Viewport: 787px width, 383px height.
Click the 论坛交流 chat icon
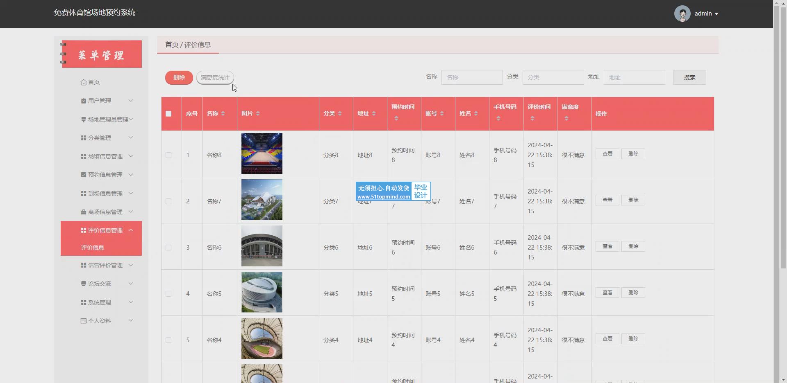tap(84, 284)
